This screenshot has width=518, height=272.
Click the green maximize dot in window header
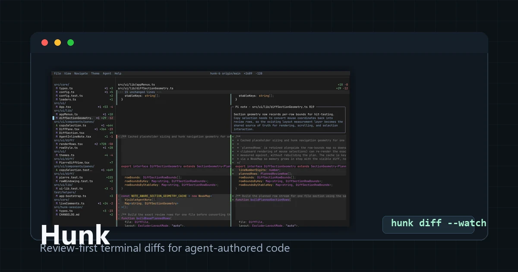pyautogui.click(x=70, y=42)
